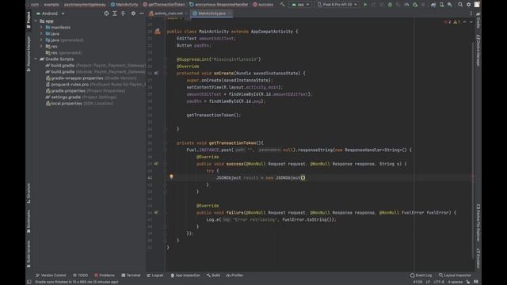507x285 pixels.
Task: Open the Pixel 6 Pro device dropdown
Action: coord(337,5)
